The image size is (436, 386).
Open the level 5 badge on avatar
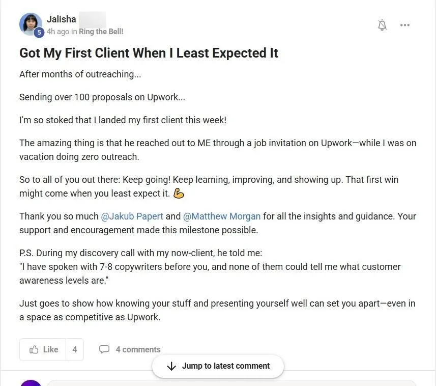[39, 32]
